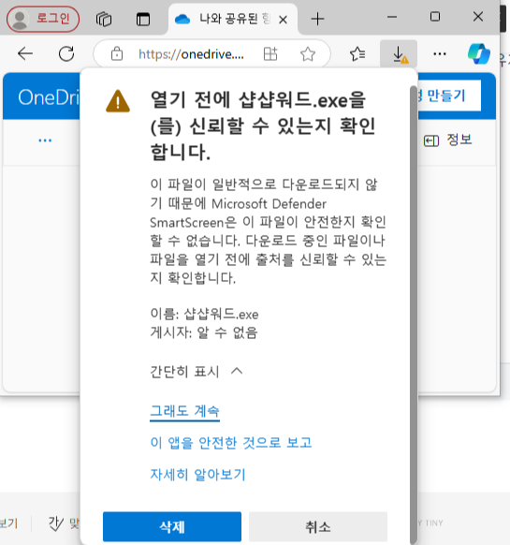Add page to favorites star icon

click(x=308, y=54)
